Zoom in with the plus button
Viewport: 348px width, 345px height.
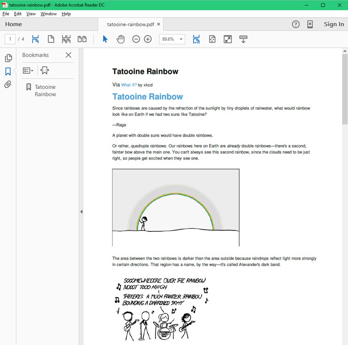click(x=148, y=39)
